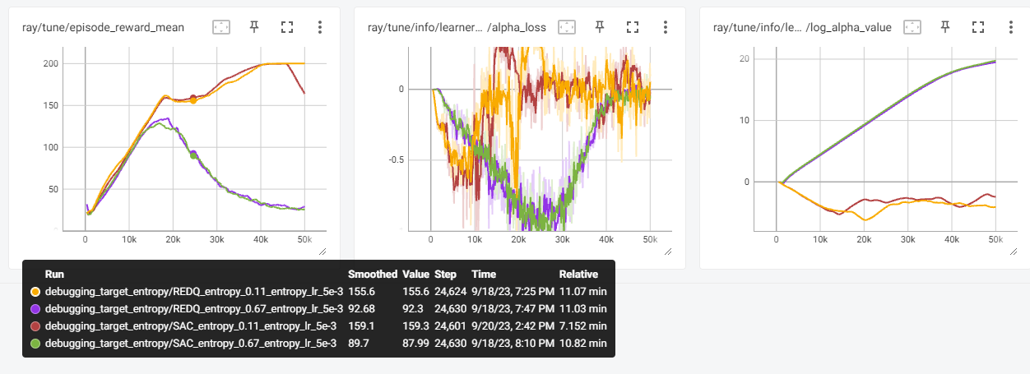Click orange swatch for REDQ_entropy_0.11 run
This screenshot has height=374, width=1030.
(35, 292)
